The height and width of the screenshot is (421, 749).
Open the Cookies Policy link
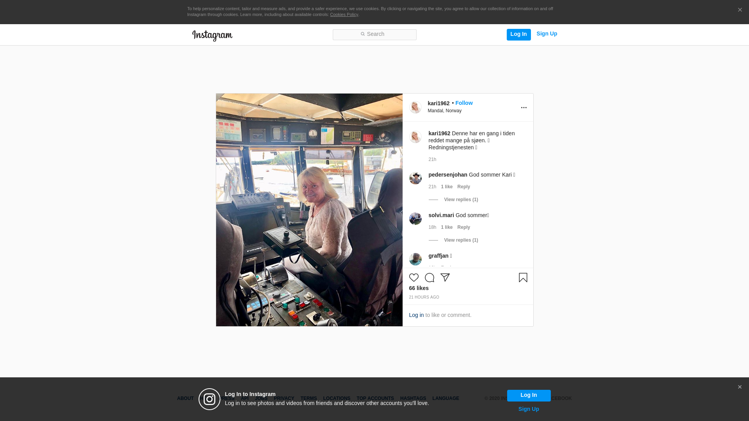[344, 14]
